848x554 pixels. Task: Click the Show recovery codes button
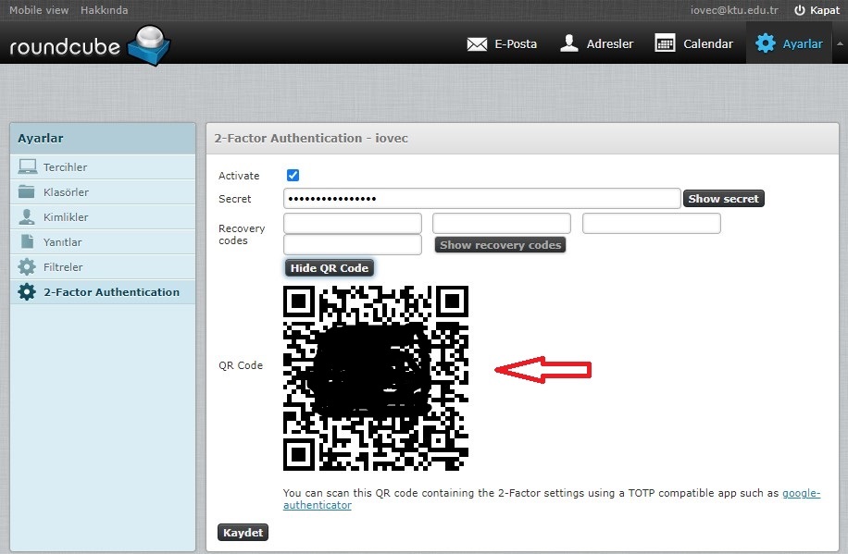pos(500,245)
